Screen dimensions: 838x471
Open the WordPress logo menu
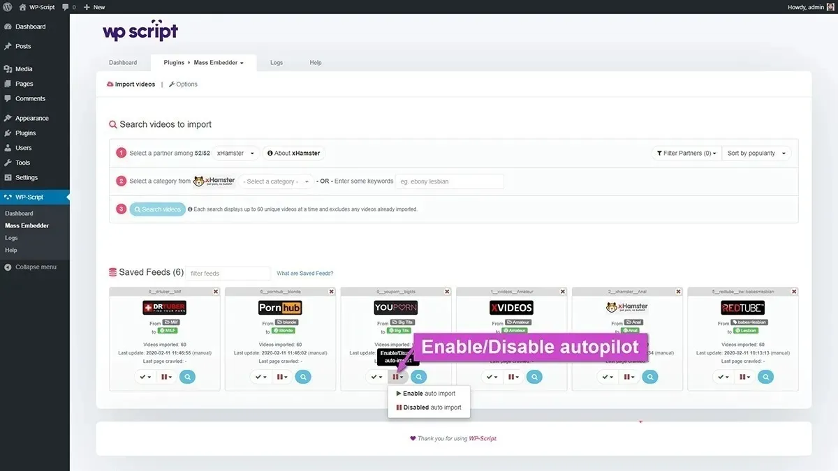[x=7, y=7]
